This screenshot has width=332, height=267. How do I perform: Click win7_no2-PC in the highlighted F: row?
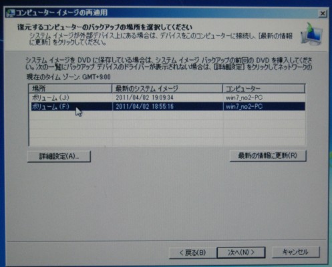(244, 106)
